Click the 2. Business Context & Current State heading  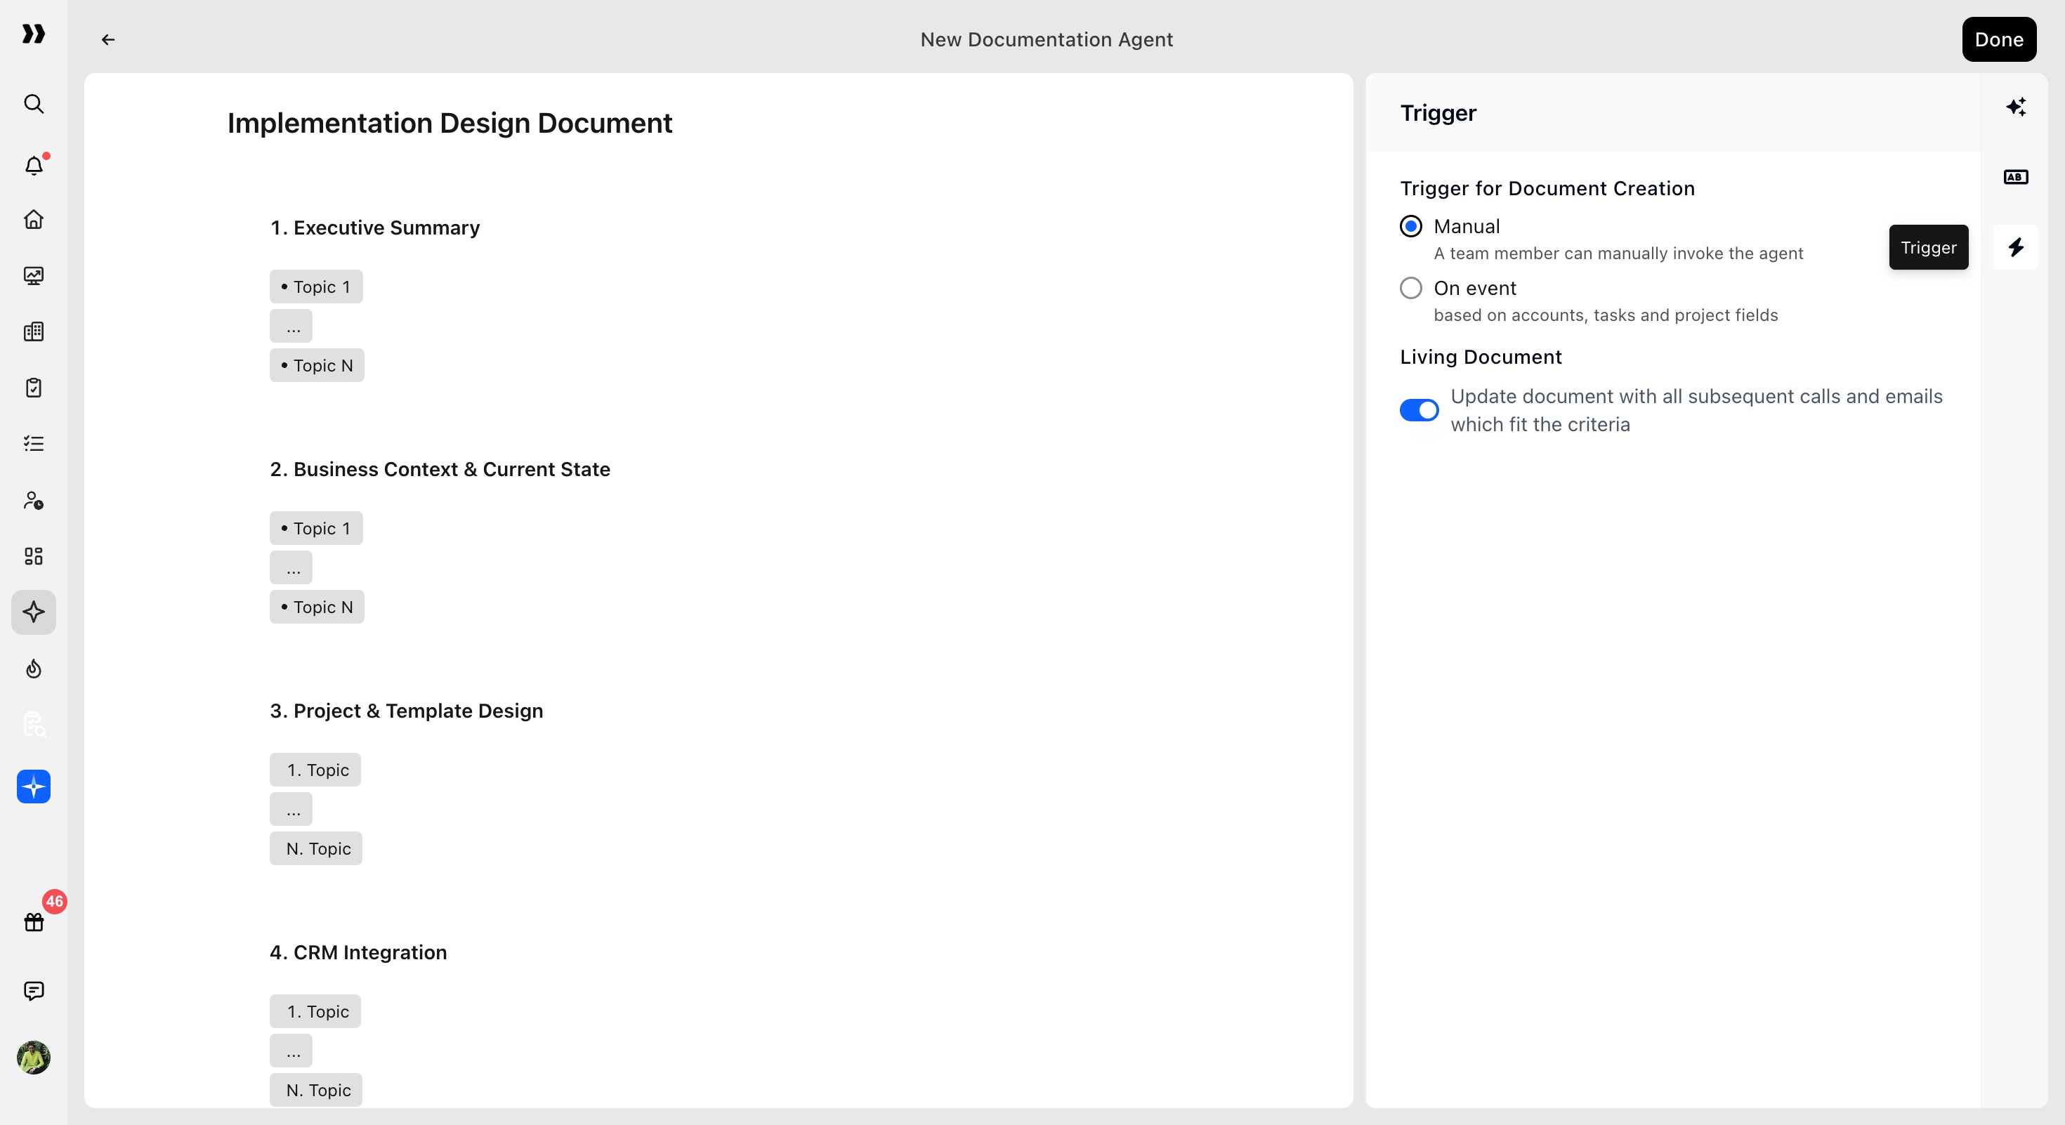click(x=440, y=470)
